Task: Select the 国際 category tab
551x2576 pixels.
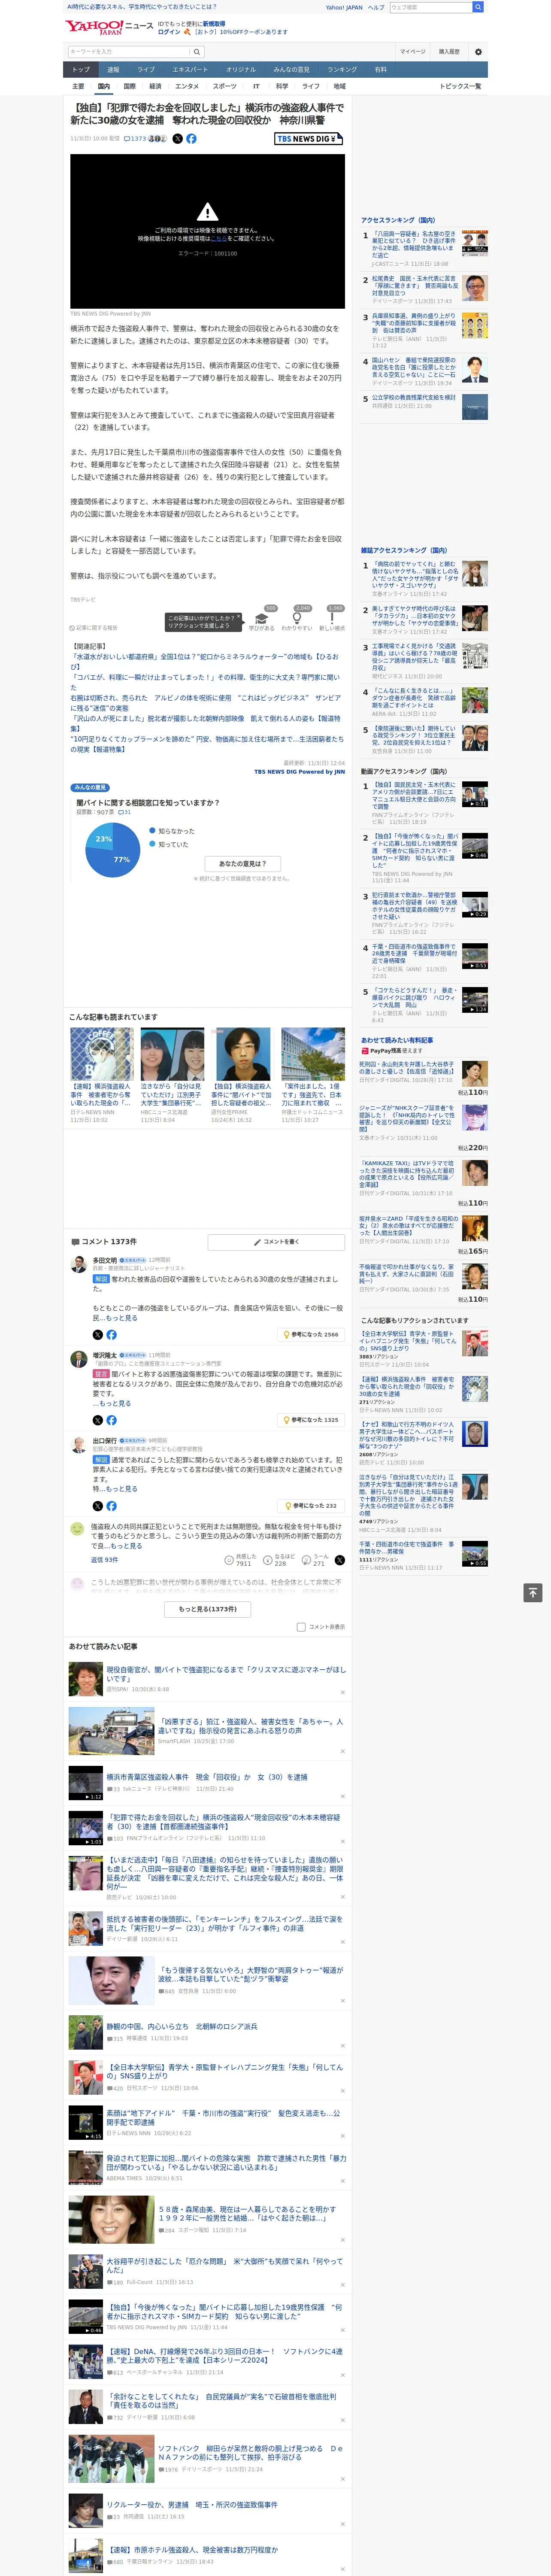Action: coord(129,86)
